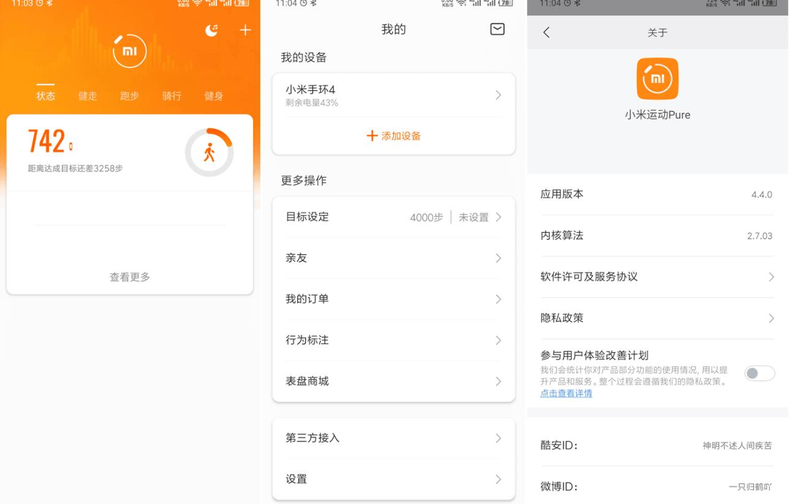
Task: Tap the 表盘商城 label
Action: click(x=307, y=382)
